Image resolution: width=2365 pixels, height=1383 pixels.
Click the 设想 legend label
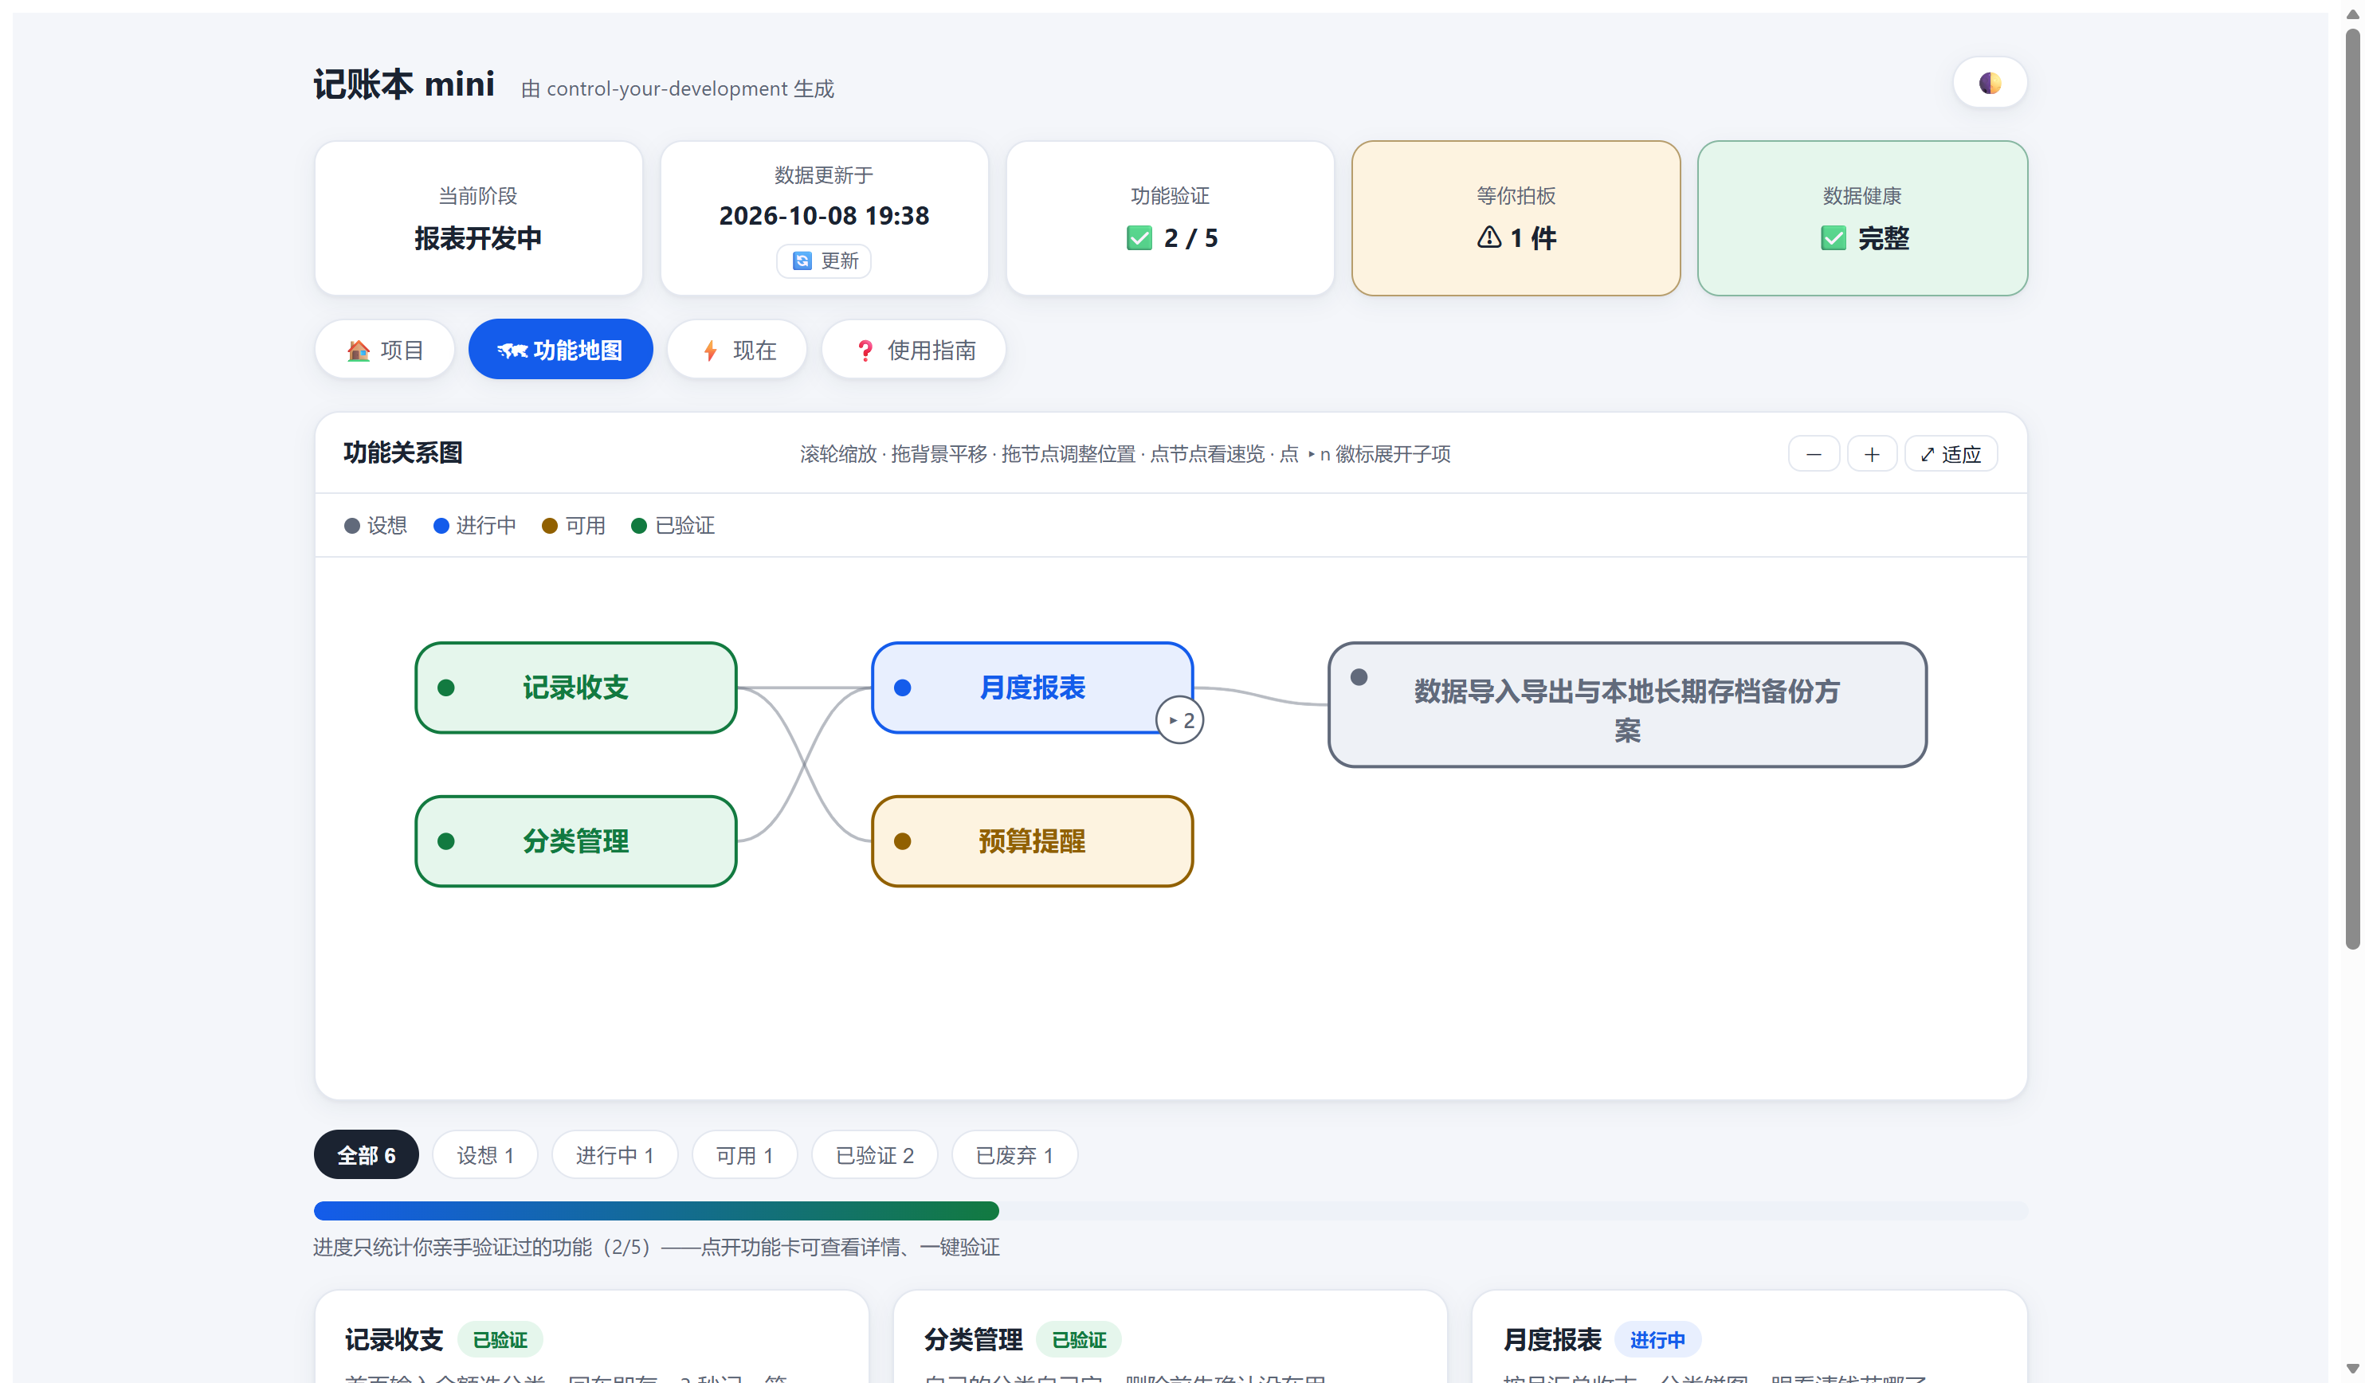click(375, 526)
